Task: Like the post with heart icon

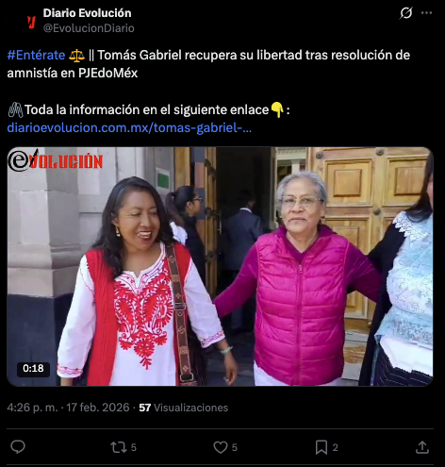Action: (x=221, y=447)
